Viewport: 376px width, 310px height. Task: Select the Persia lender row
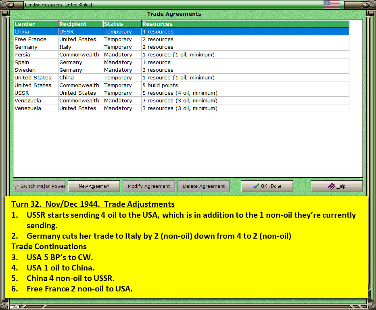coord(181,54)
